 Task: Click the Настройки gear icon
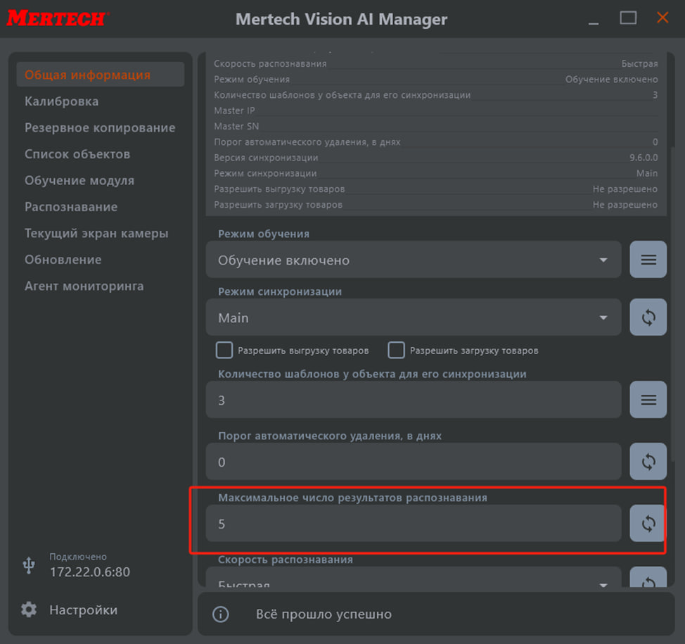click(29, 610)
